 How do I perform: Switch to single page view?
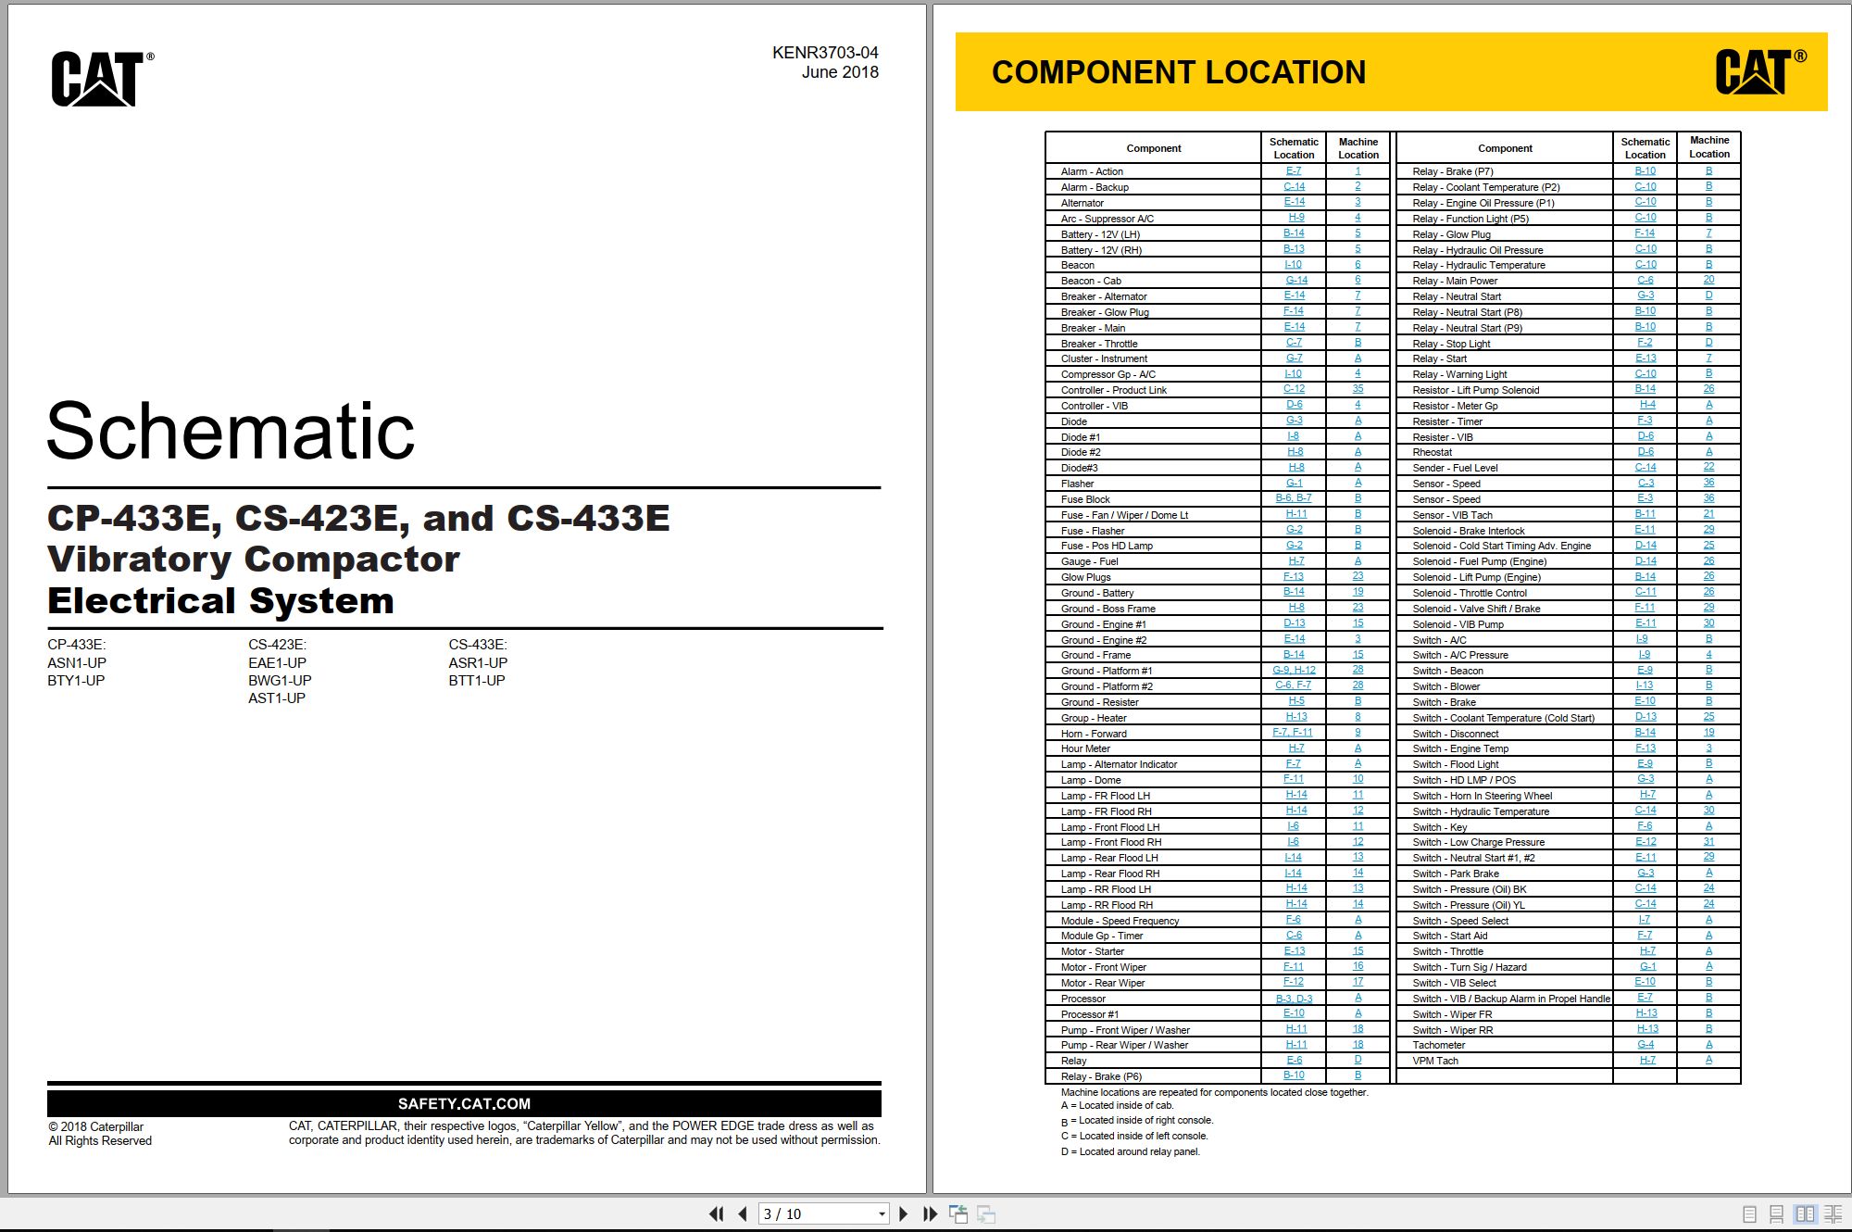[1749, 1214]
